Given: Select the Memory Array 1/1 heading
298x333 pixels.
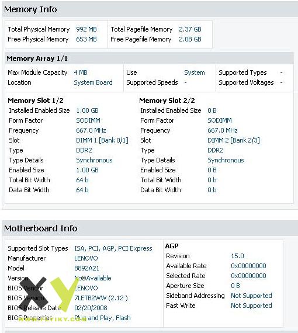Looking at the screenshot, I should click(37, 58).
